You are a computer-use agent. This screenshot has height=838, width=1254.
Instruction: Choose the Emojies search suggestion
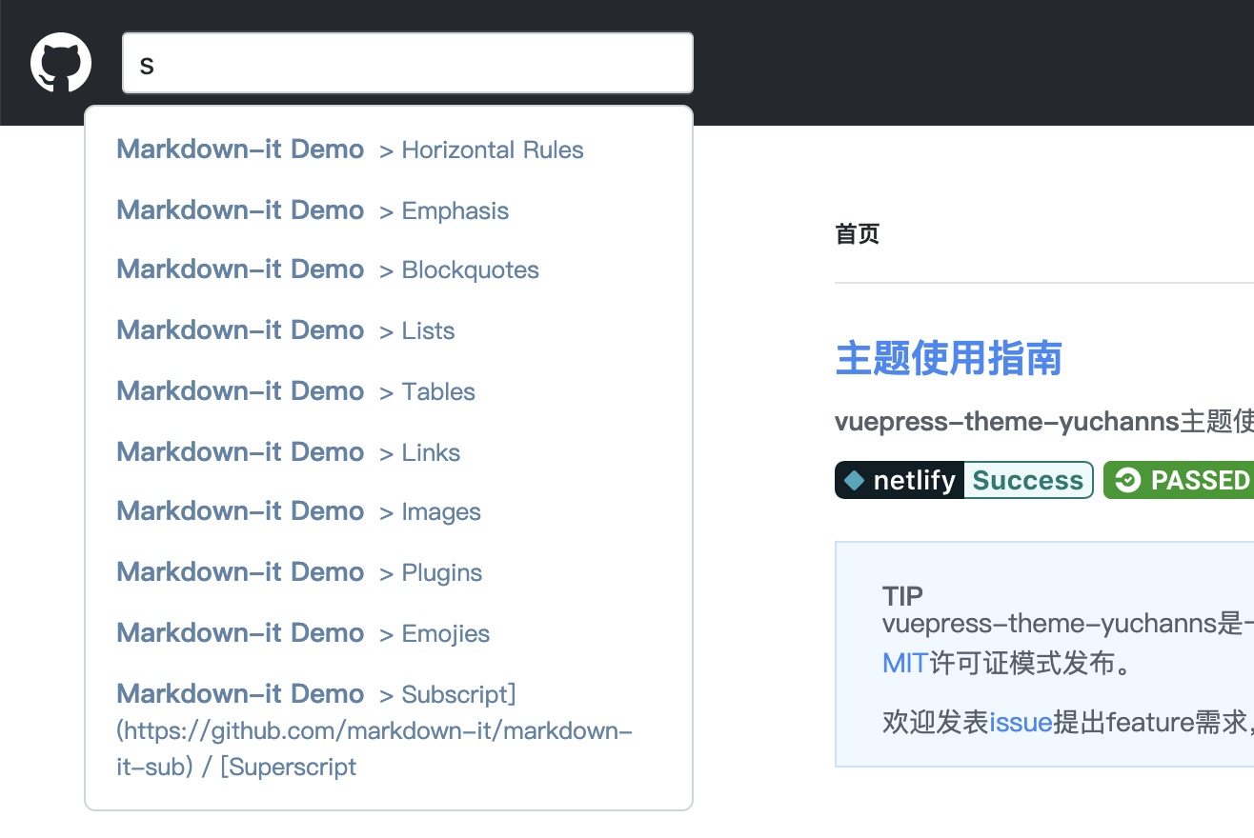[389, 633]
